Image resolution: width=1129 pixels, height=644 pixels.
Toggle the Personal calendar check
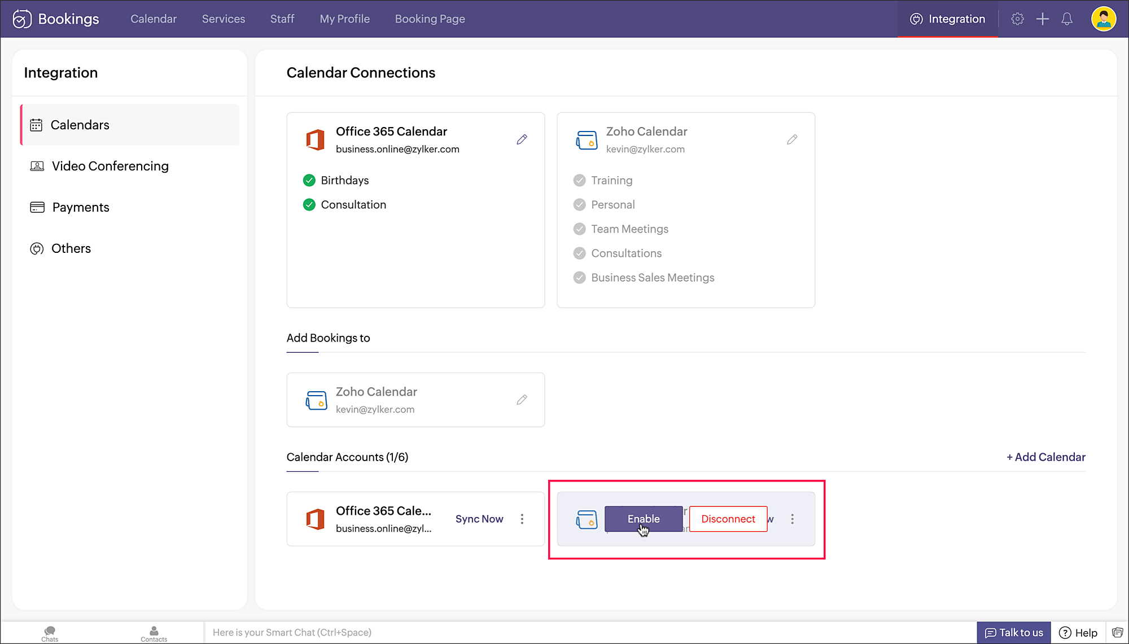click(x=579, y=205)
